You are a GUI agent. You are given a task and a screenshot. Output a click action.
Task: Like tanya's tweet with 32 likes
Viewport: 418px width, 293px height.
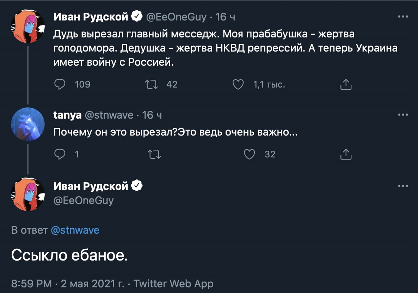pos(250,154)
